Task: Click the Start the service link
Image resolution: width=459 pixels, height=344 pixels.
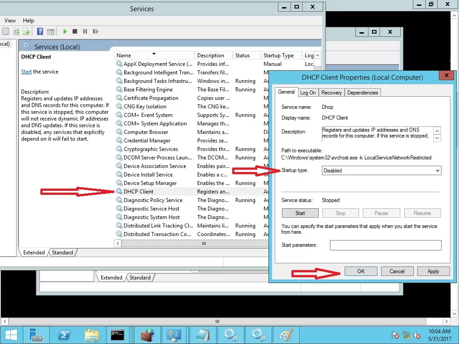Action: 26,72
